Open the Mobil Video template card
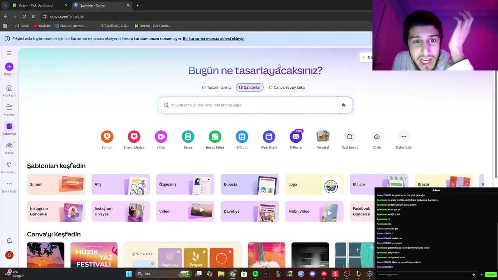Screen dimensions: 498x280 (x=314, y=211)
